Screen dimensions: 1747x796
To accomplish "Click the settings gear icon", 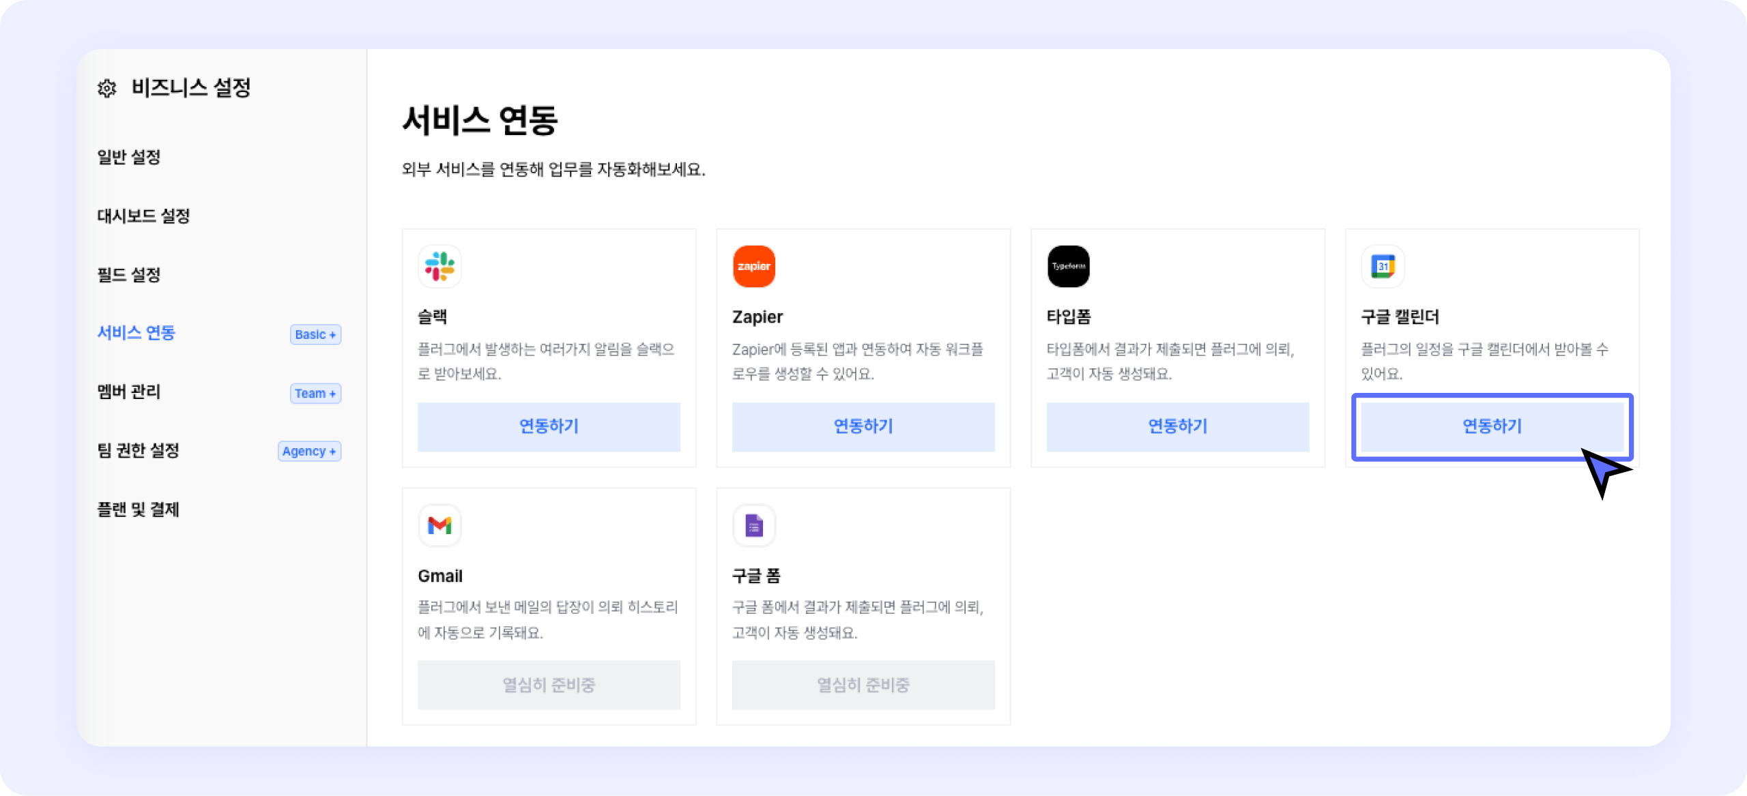I will tap(107, 88).
